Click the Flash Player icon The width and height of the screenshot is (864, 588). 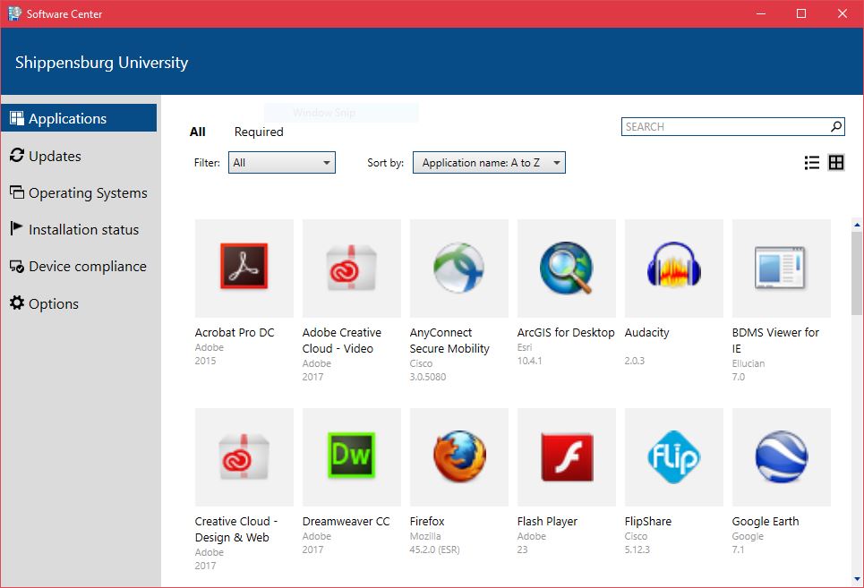(566, 457)
